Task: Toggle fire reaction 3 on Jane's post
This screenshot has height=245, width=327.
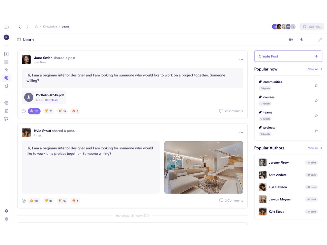Action: [75, 111]
